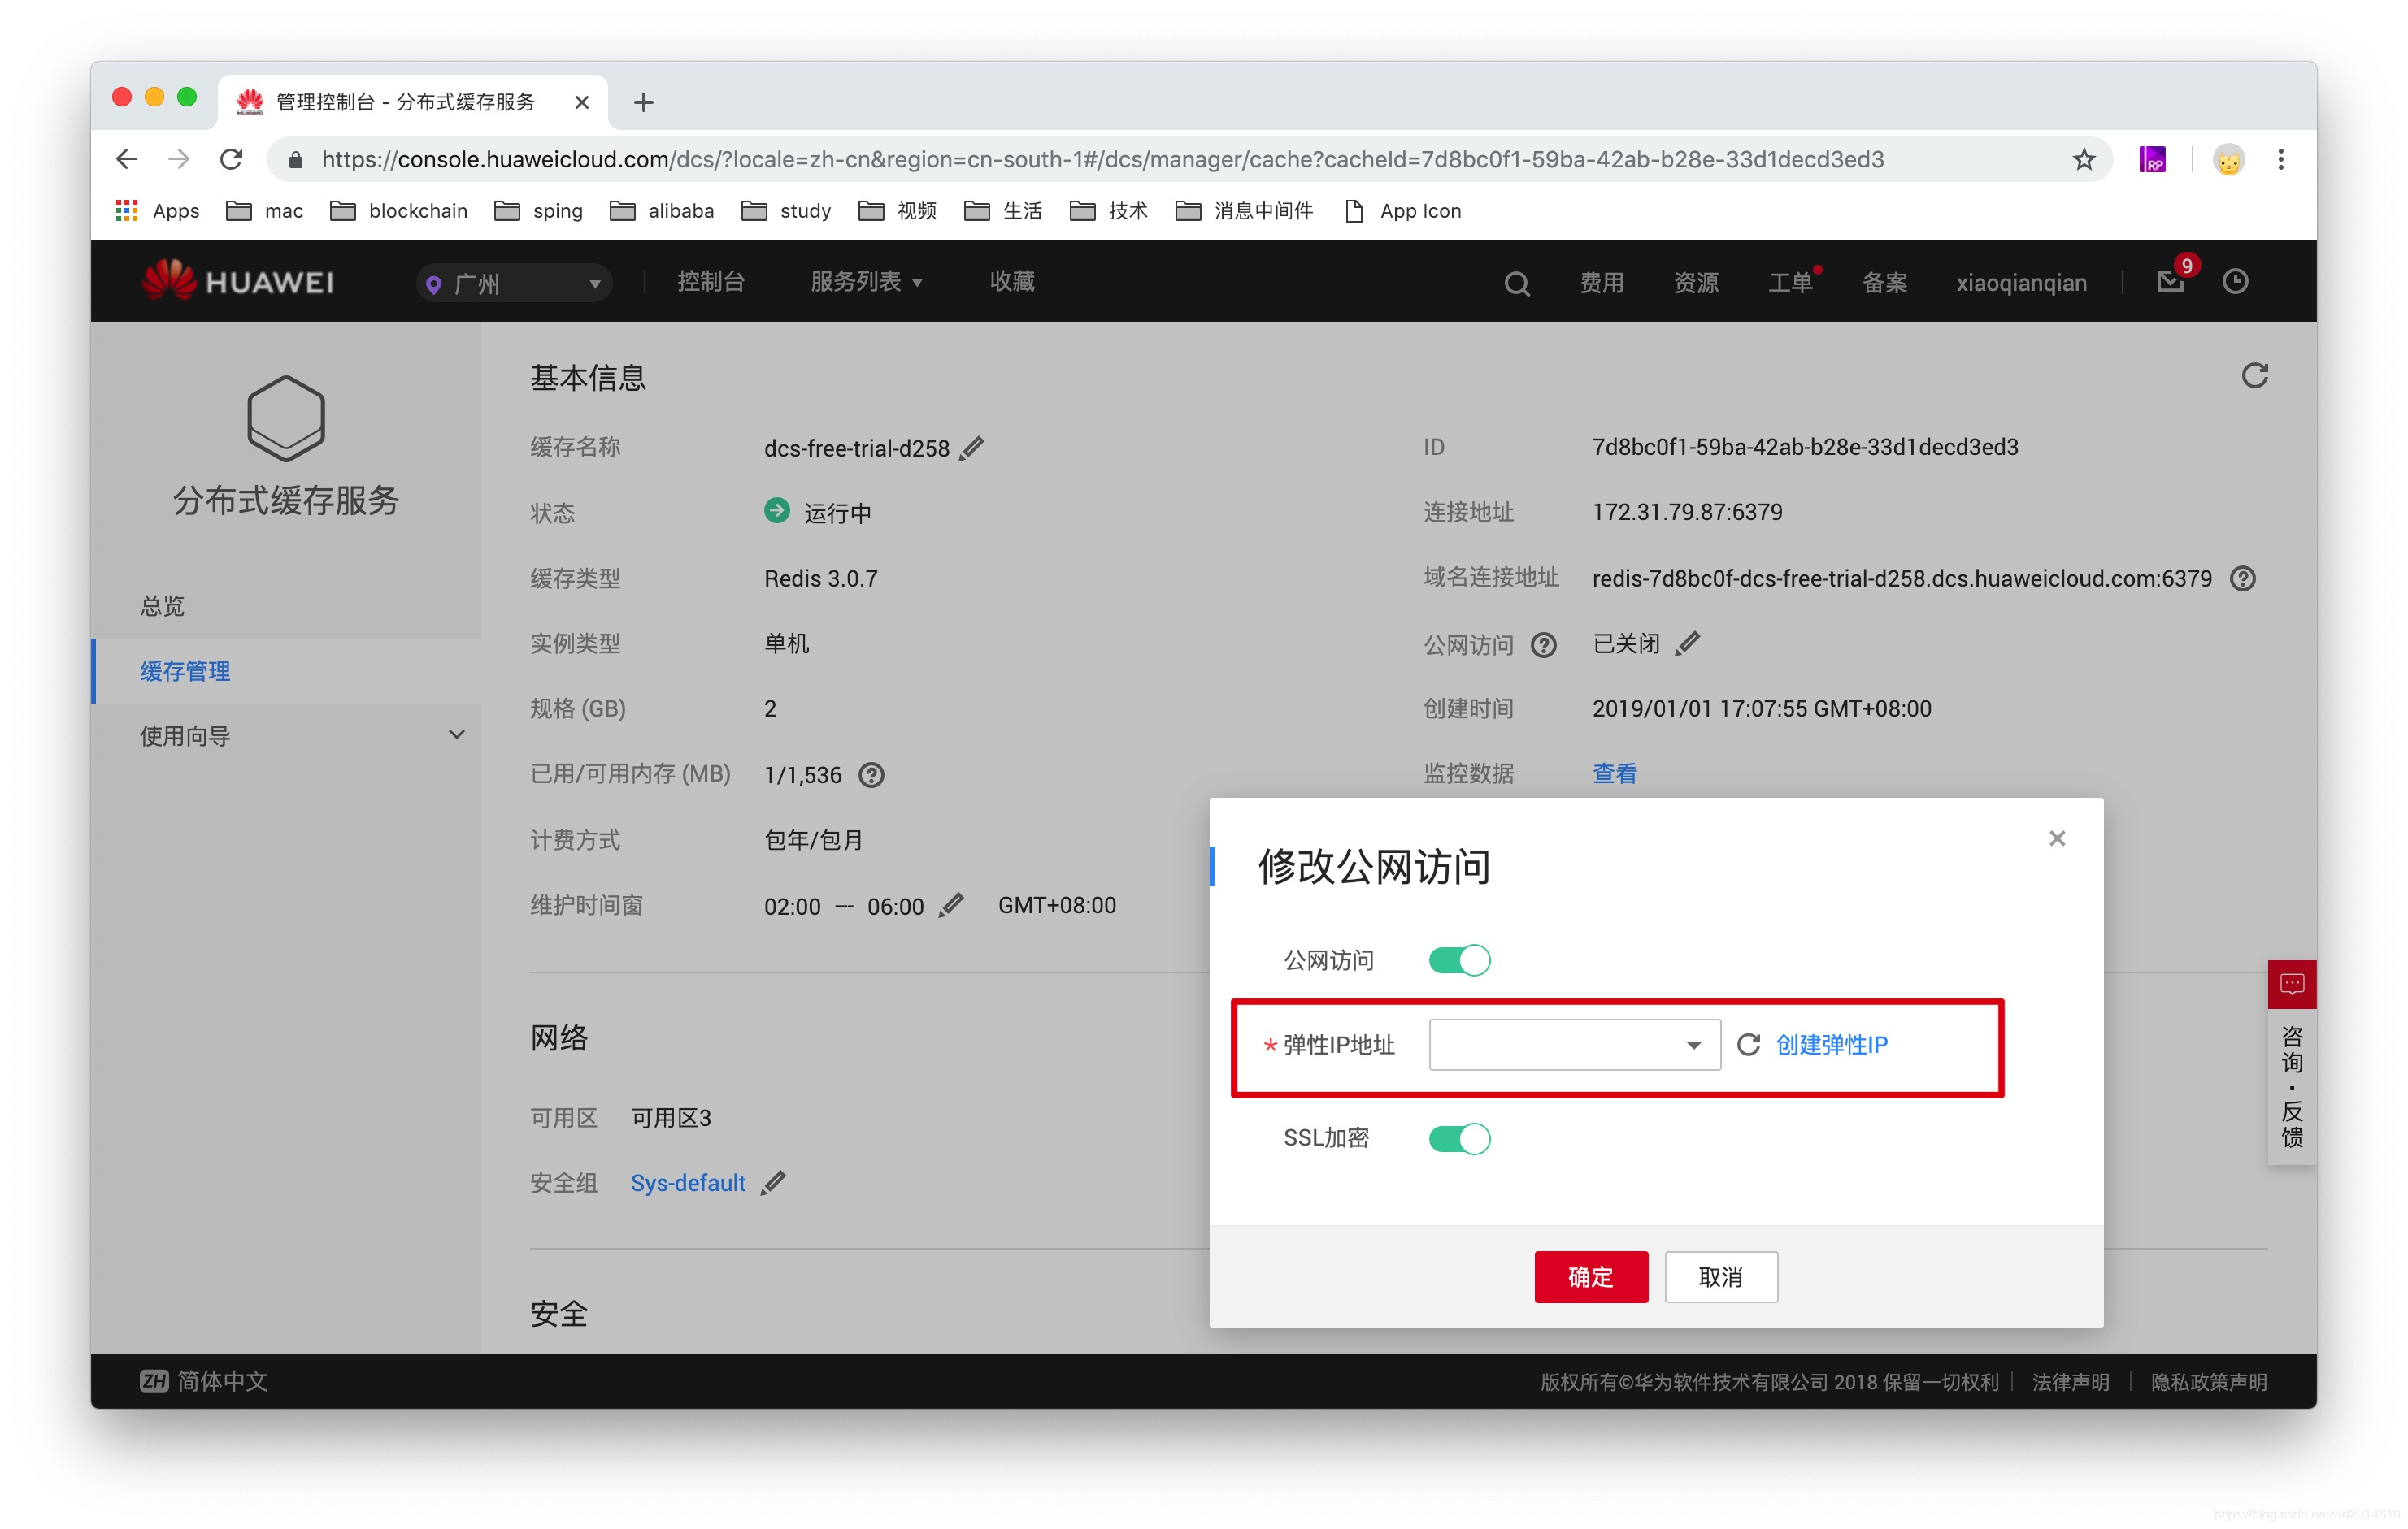
Task: Click the browser address bar URL
Action: coord(1100,160)
